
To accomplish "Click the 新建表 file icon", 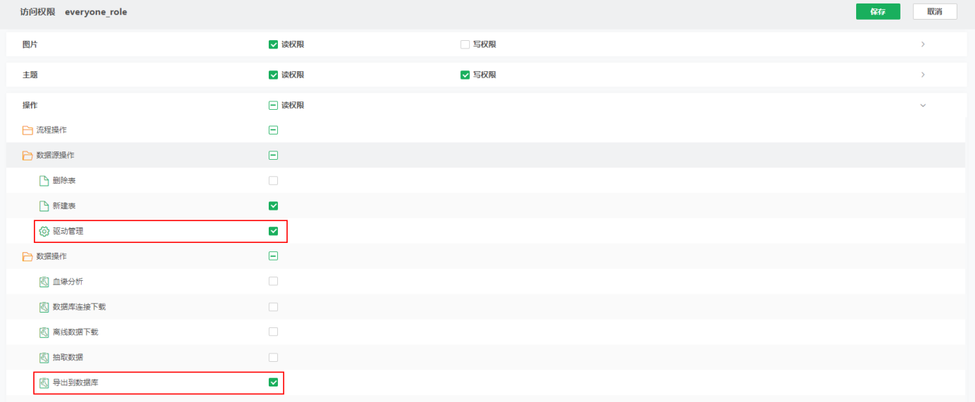I will point(44,206).
